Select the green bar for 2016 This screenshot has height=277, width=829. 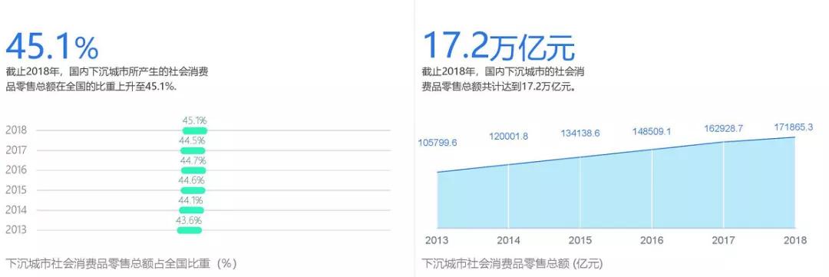pos(193,171)
